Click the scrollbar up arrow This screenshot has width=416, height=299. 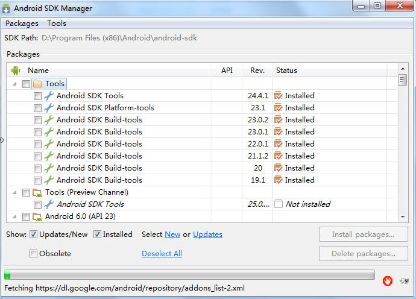403,69
